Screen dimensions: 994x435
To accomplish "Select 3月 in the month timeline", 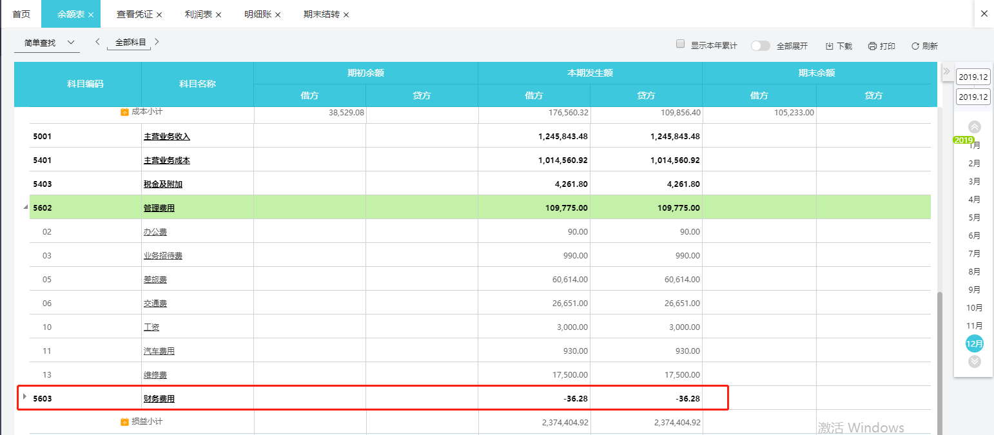I will point(975,182).
